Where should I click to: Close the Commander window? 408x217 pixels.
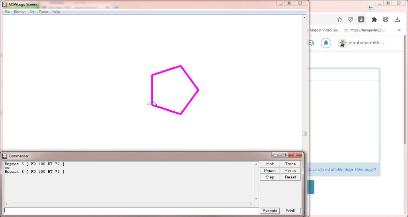coord(295,155)
